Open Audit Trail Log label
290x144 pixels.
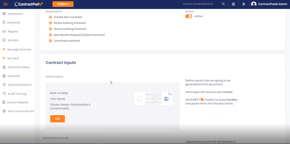pos(17,94)
